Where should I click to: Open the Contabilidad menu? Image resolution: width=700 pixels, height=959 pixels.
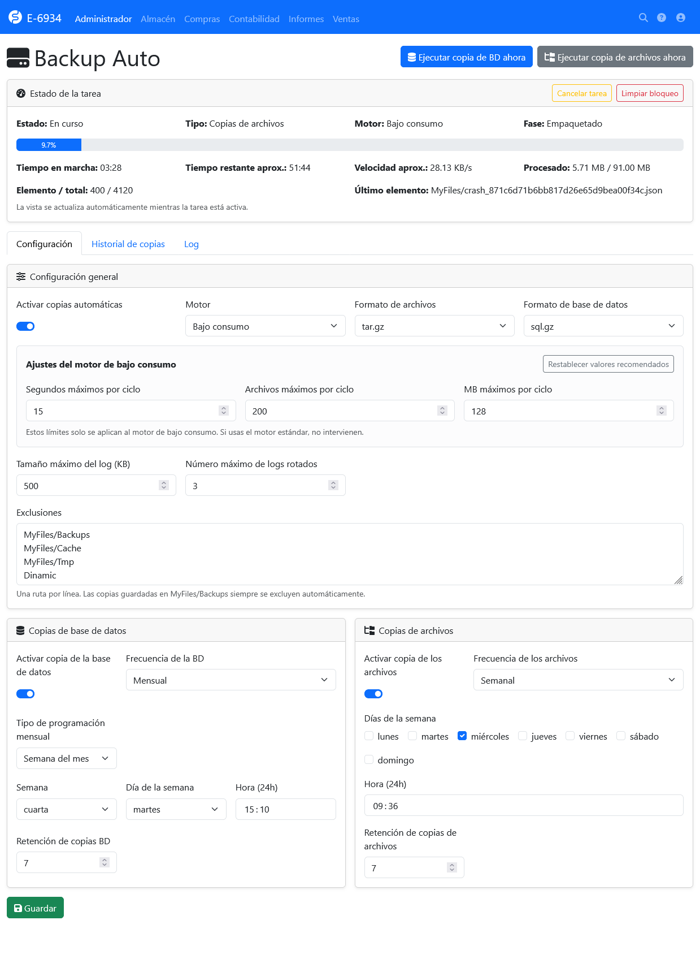254,19
